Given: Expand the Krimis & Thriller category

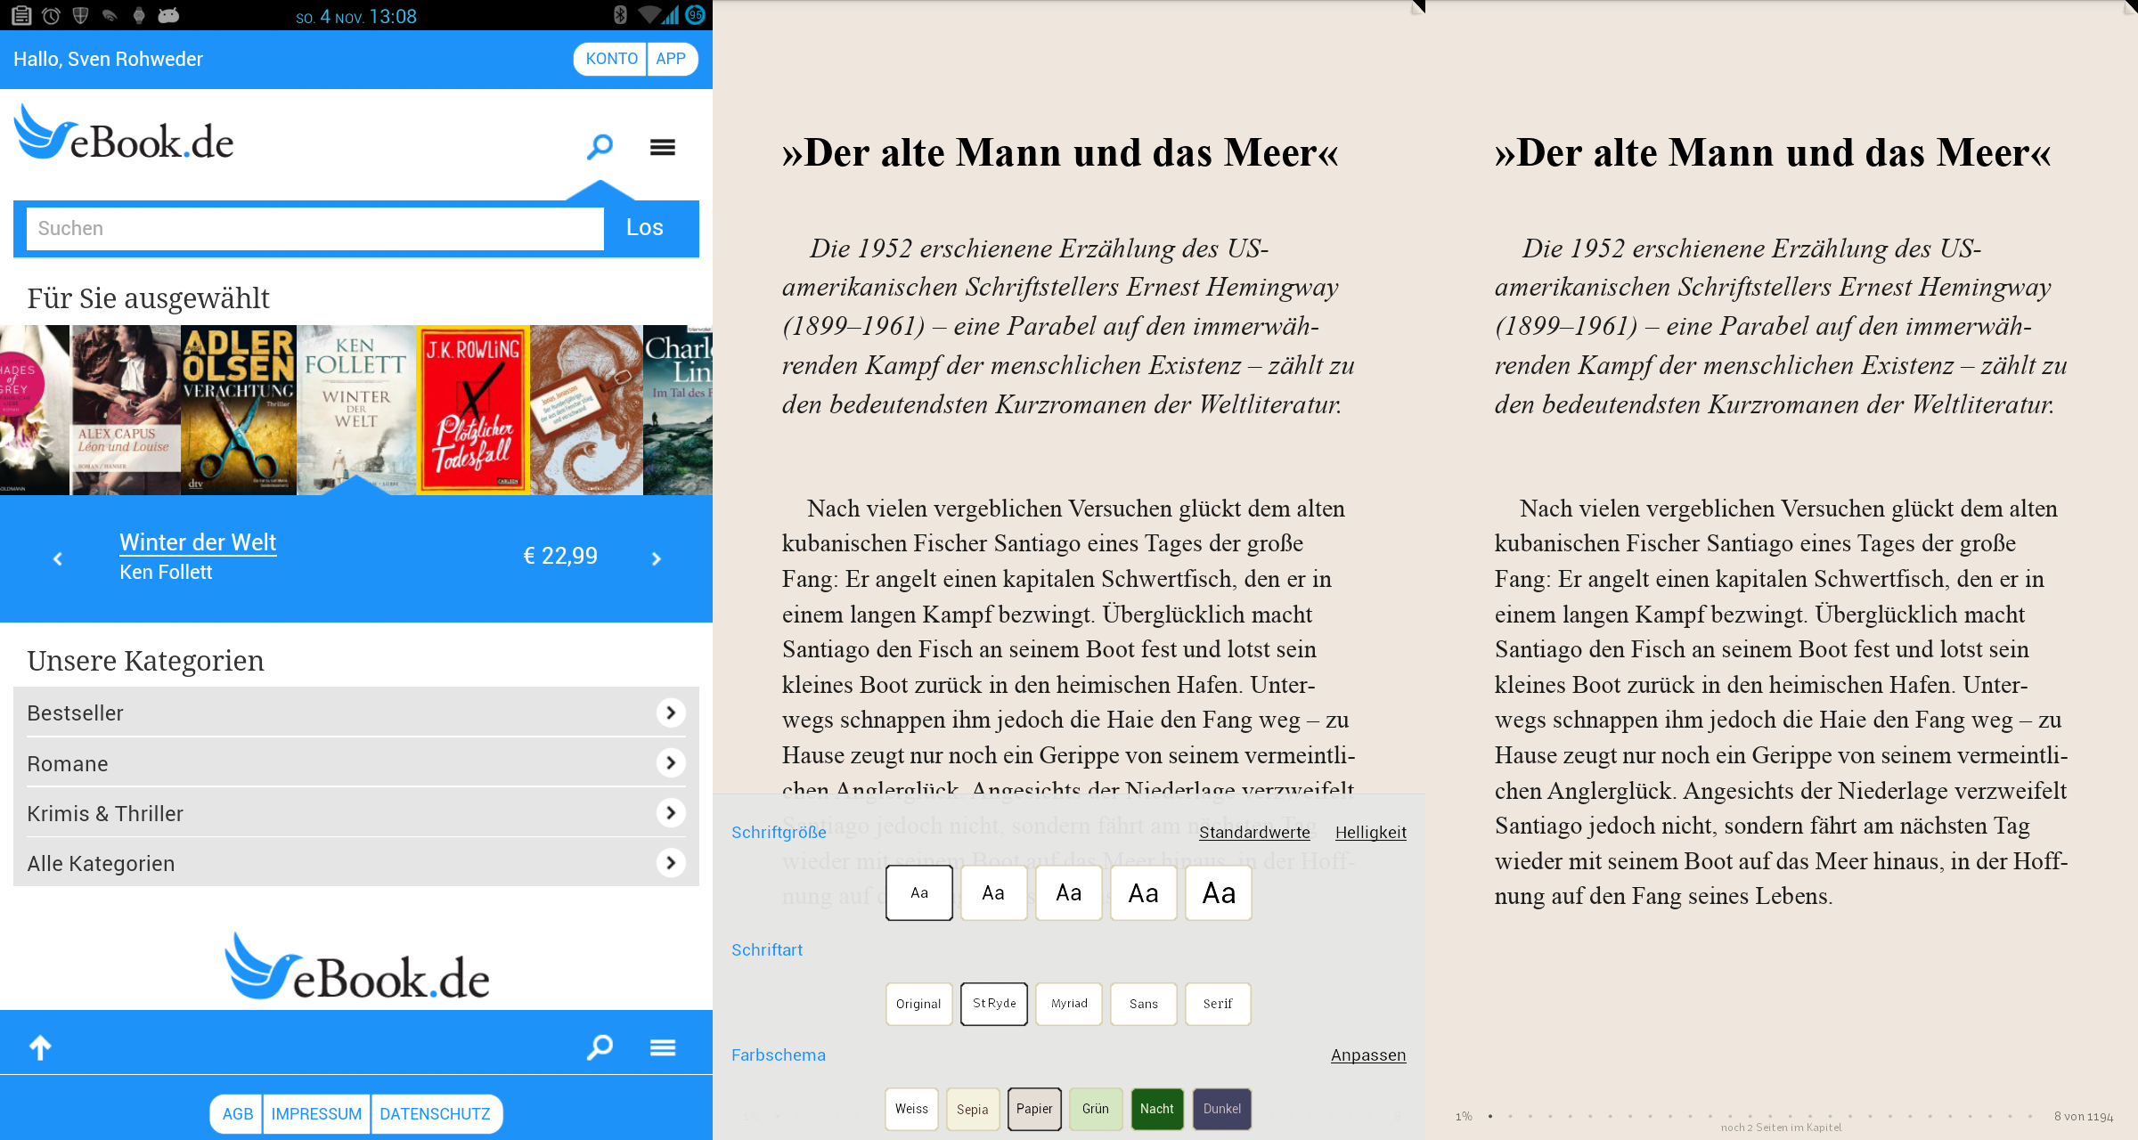Looking at the screenshot, I should pos(356,813).
